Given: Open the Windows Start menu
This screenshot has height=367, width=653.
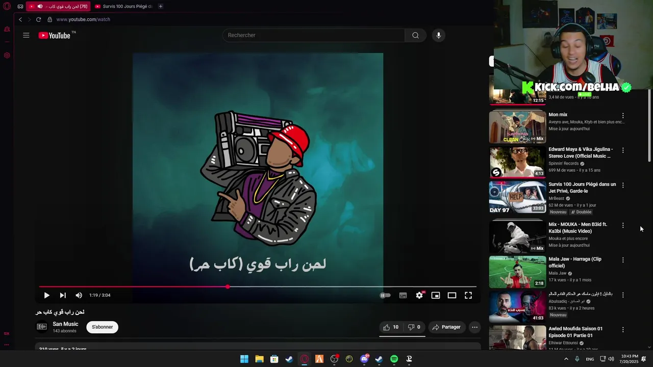Looking at the screenshot, I should pyautogui.click(x=244, y=359).
